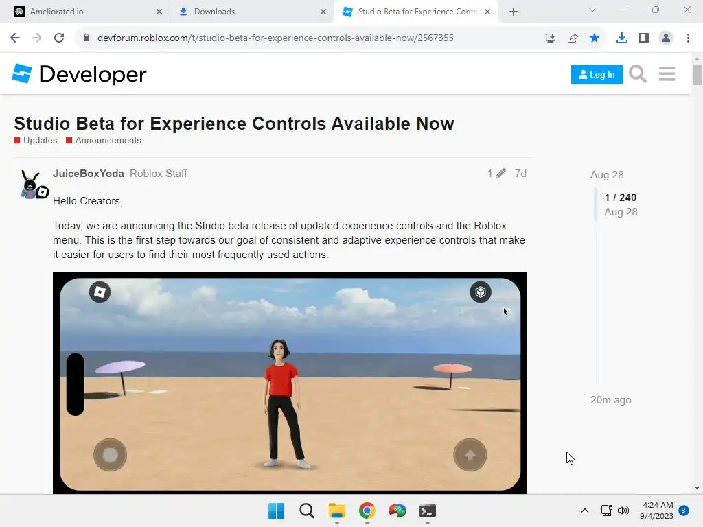Open the notification badge showing 3
Viewport: 703px width, 527px height.
pos(683,511)
